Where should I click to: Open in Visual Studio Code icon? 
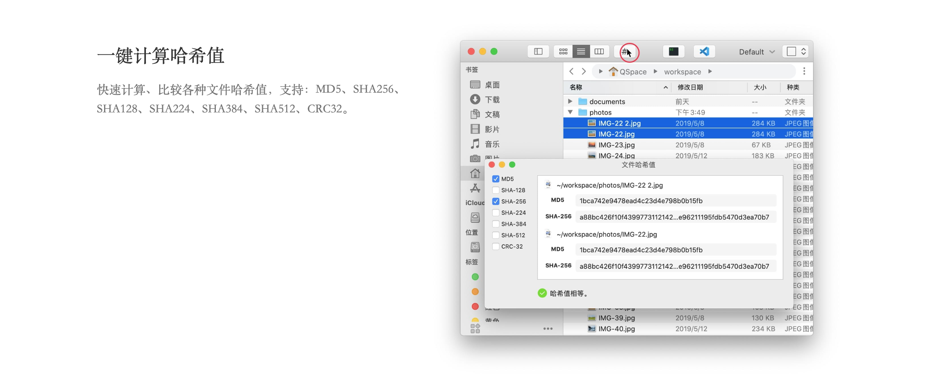tap(704, 52)
